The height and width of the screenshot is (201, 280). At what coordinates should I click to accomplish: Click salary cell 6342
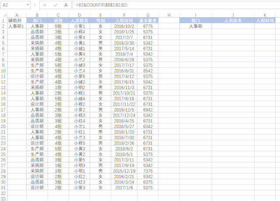coord(148,126)
